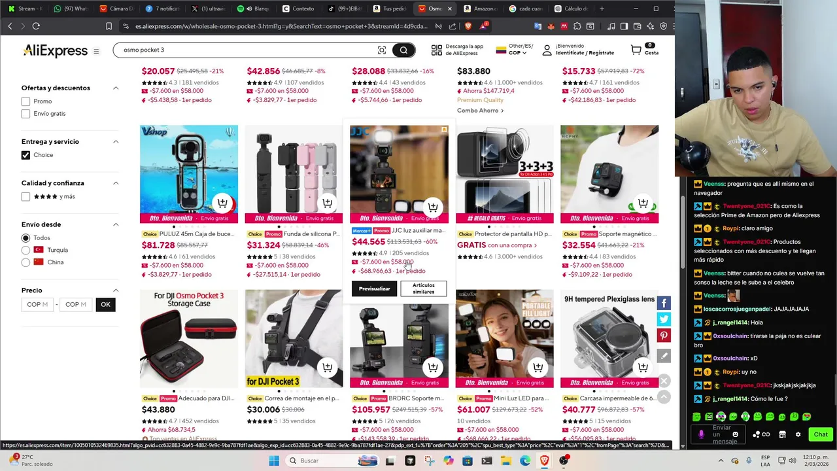The width and height of the screenshot is (837, 471).
Task: Open the COP currency language dropdown
Action: point(515,50)
